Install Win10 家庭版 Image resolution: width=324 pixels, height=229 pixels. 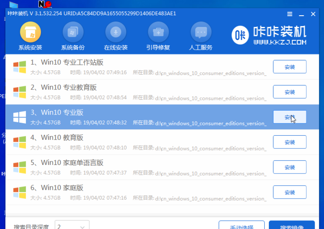290,192
